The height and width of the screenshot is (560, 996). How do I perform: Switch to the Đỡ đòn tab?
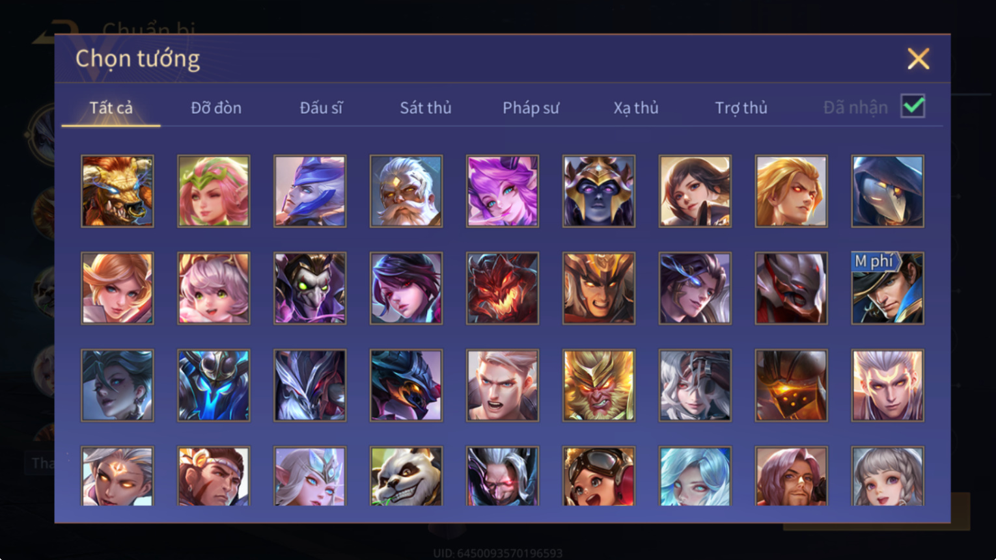pos(216,108)
